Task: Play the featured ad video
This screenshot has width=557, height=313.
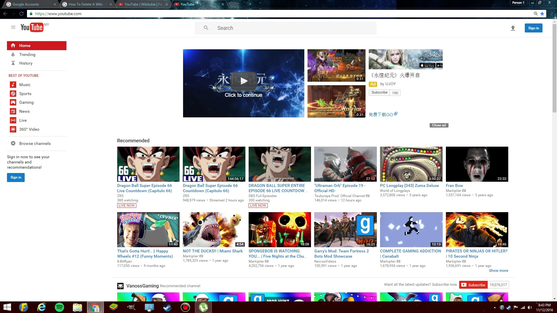Action: 243,81
